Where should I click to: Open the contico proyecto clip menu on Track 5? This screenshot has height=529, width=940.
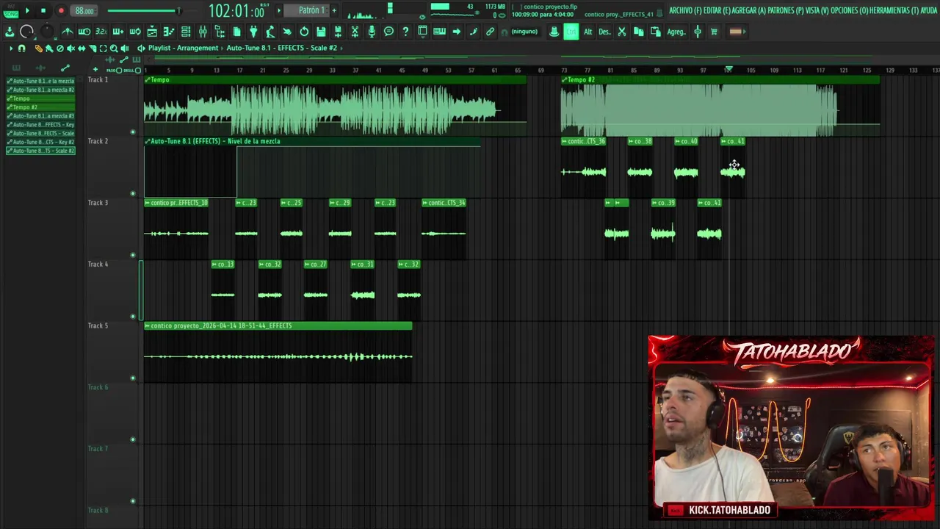[x=148, y=325]
